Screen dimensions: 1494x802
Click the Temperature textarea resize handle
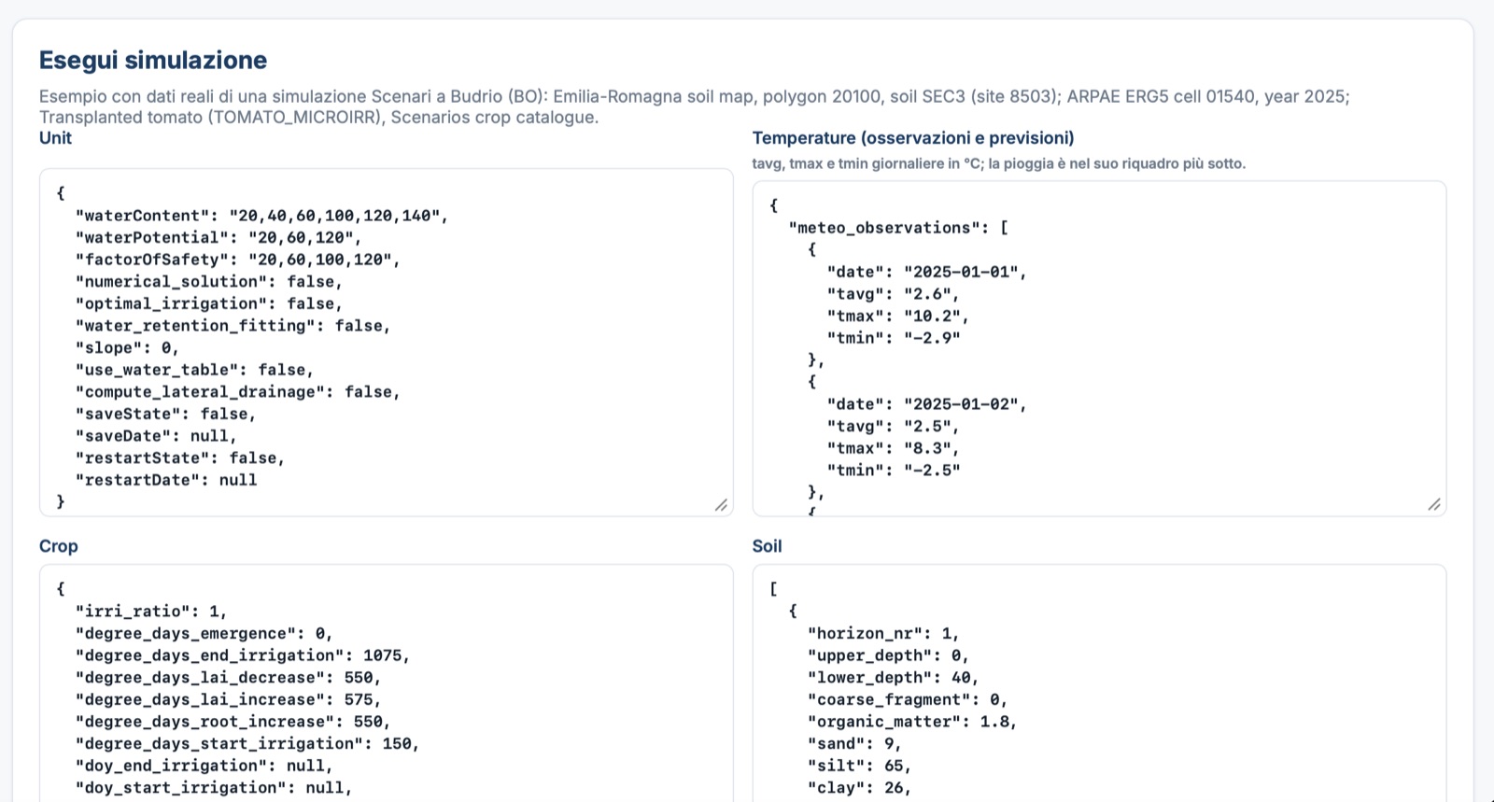tap(1434, 505)
